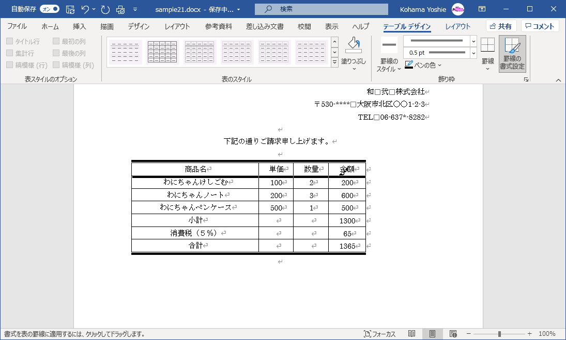Switch to the ホーム tab
The width and height of the screenshot is (566, 340).
tap(50, 26)
